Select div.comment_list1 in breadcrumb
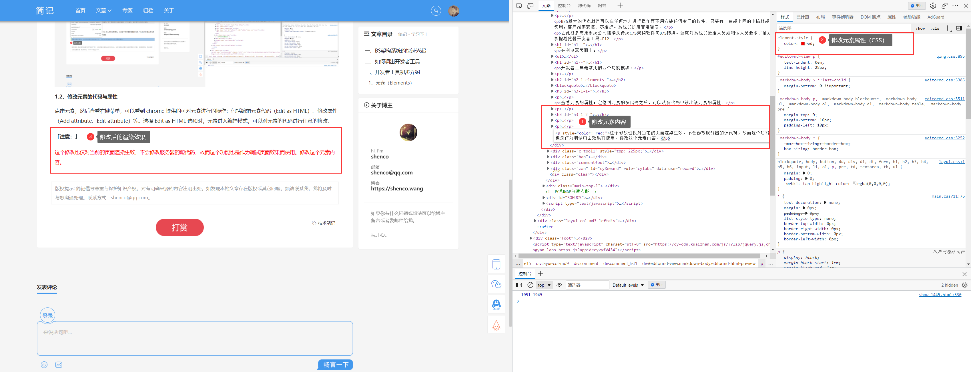Viewport: 971px width, 372px height. [620, 264]
